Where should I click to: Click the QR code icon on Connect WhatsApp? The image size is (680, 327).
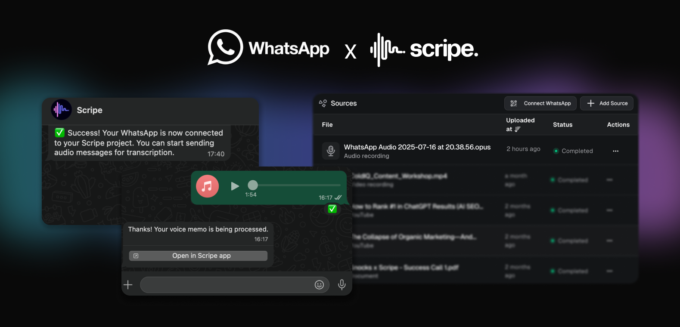point(514,103)
